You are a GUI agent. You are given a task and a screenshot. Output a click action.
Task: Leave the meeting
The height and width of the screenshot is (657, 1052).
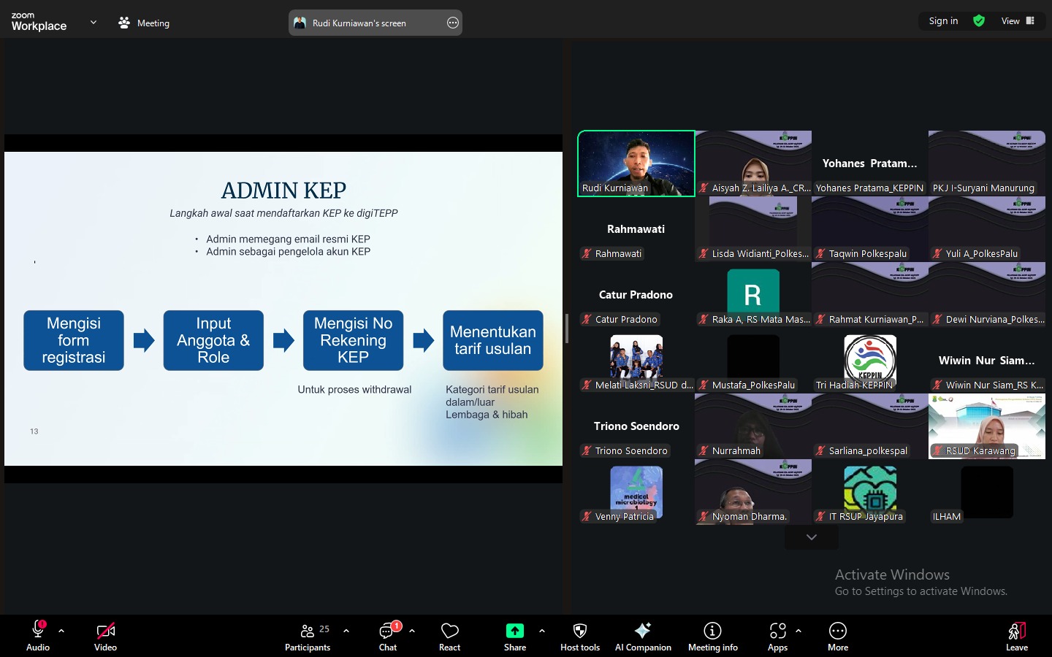[x=1016, y=636]
